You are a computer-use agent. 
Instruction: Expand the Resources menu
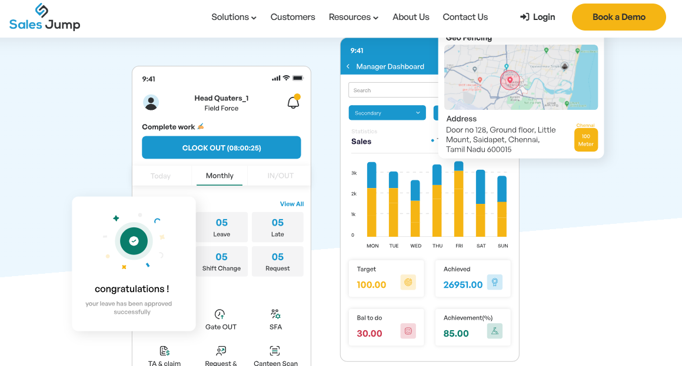pyautogui.click(x=353, y=17)
